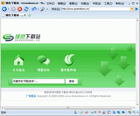Expand the zoom magnifier dropdown arrow
The image size is (140, 116).
(138, 112)
